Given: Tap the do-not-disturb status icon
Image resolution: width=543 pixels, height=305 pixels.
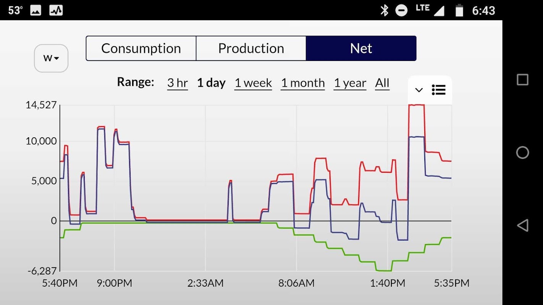Looking at the screenshot, I should (401, 10).
